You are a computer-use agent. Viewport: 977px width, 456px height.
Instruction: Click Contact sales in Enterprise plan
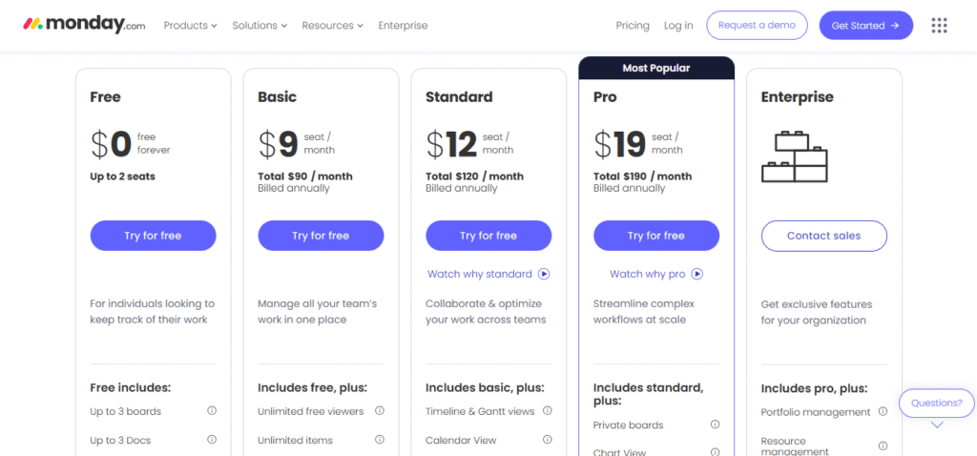click(x=823, y=236)
